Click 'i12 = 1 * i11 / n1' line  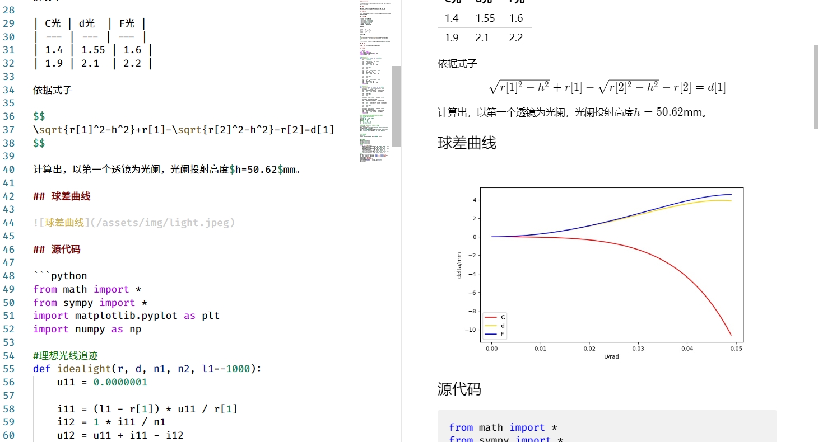pyautogui.click(x=111, y=422)
